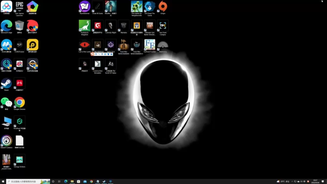Open Evil Dead The Game shortcut
The width and height of the screenshot is (327, 184).
coord(150,8)
